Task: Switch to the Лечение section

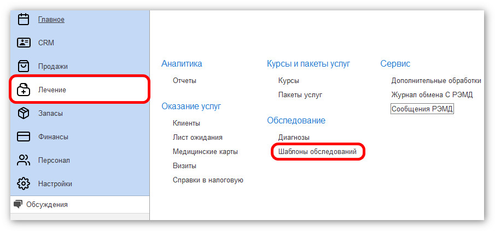Action: (x=52, y=90)
